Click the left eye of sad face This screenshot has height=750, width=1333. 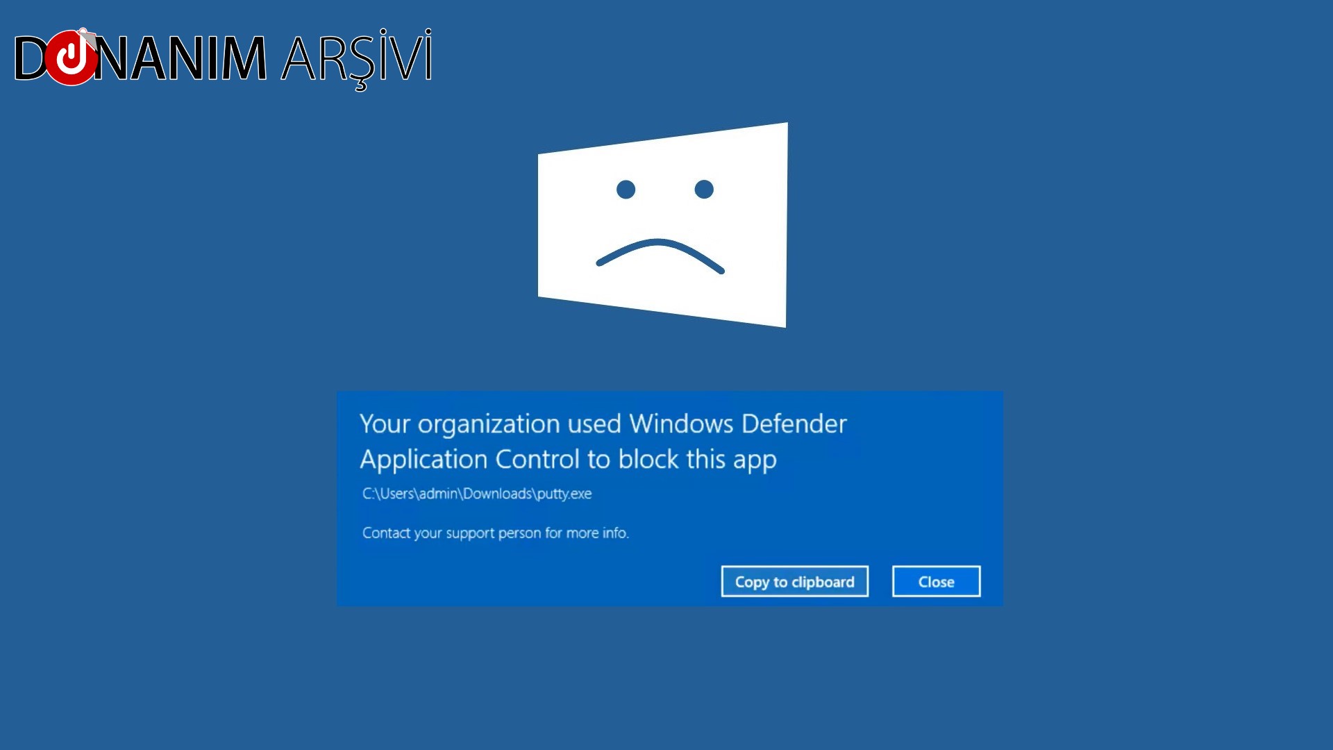626,189
